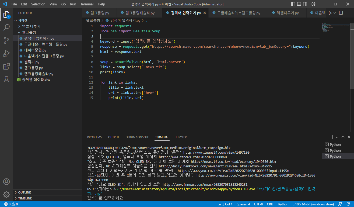354x207 pixels.
Task: Close the 검색어 입력하기.py editor tab
Action: point(205,13)
